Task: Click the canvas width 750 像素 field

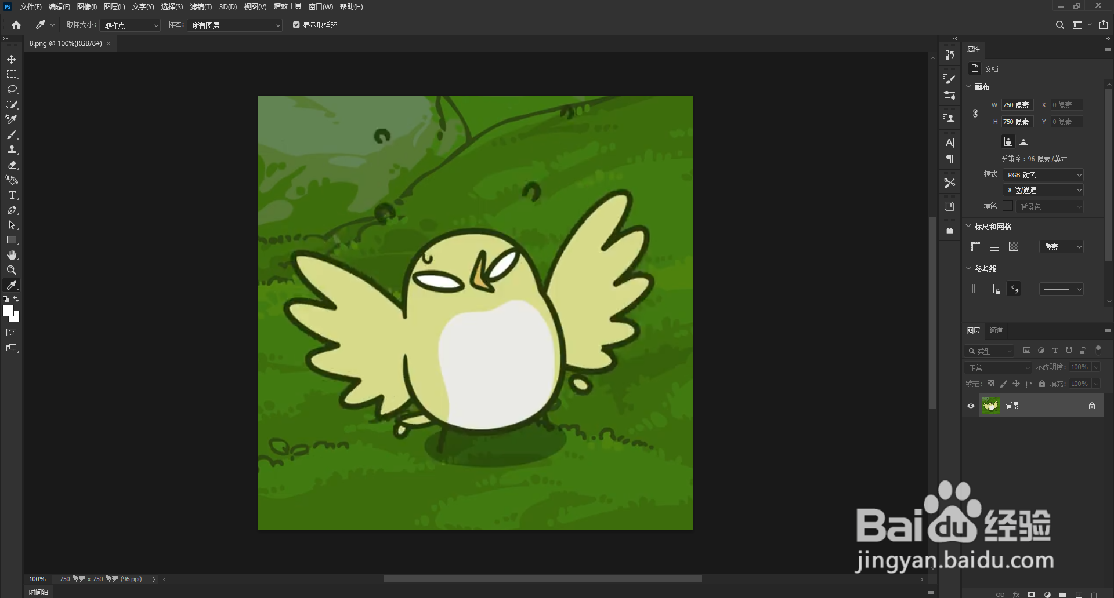Action: [1017, 105]
